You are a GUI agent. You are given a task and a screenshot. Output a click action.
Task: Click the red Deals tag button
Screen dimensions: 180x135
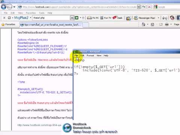point(117,18)
